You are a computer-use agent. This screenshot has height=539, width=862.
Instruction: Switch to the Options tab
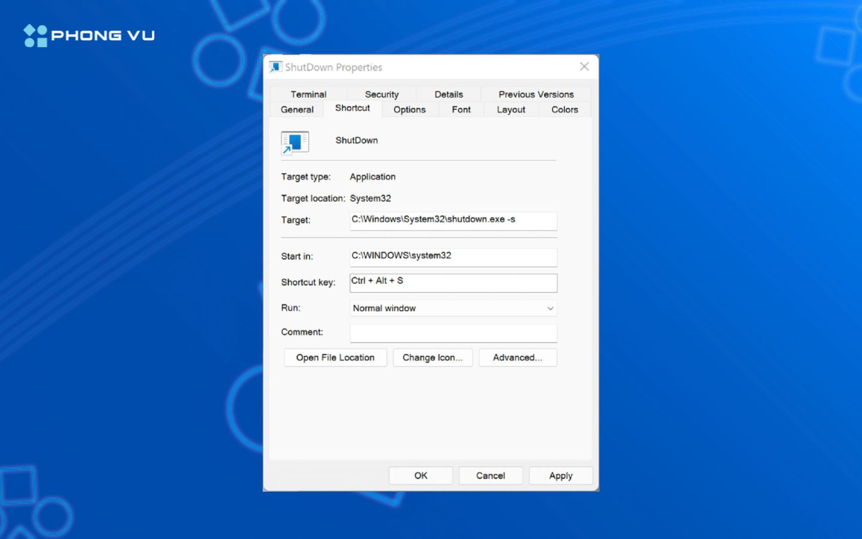click(409, 110)
